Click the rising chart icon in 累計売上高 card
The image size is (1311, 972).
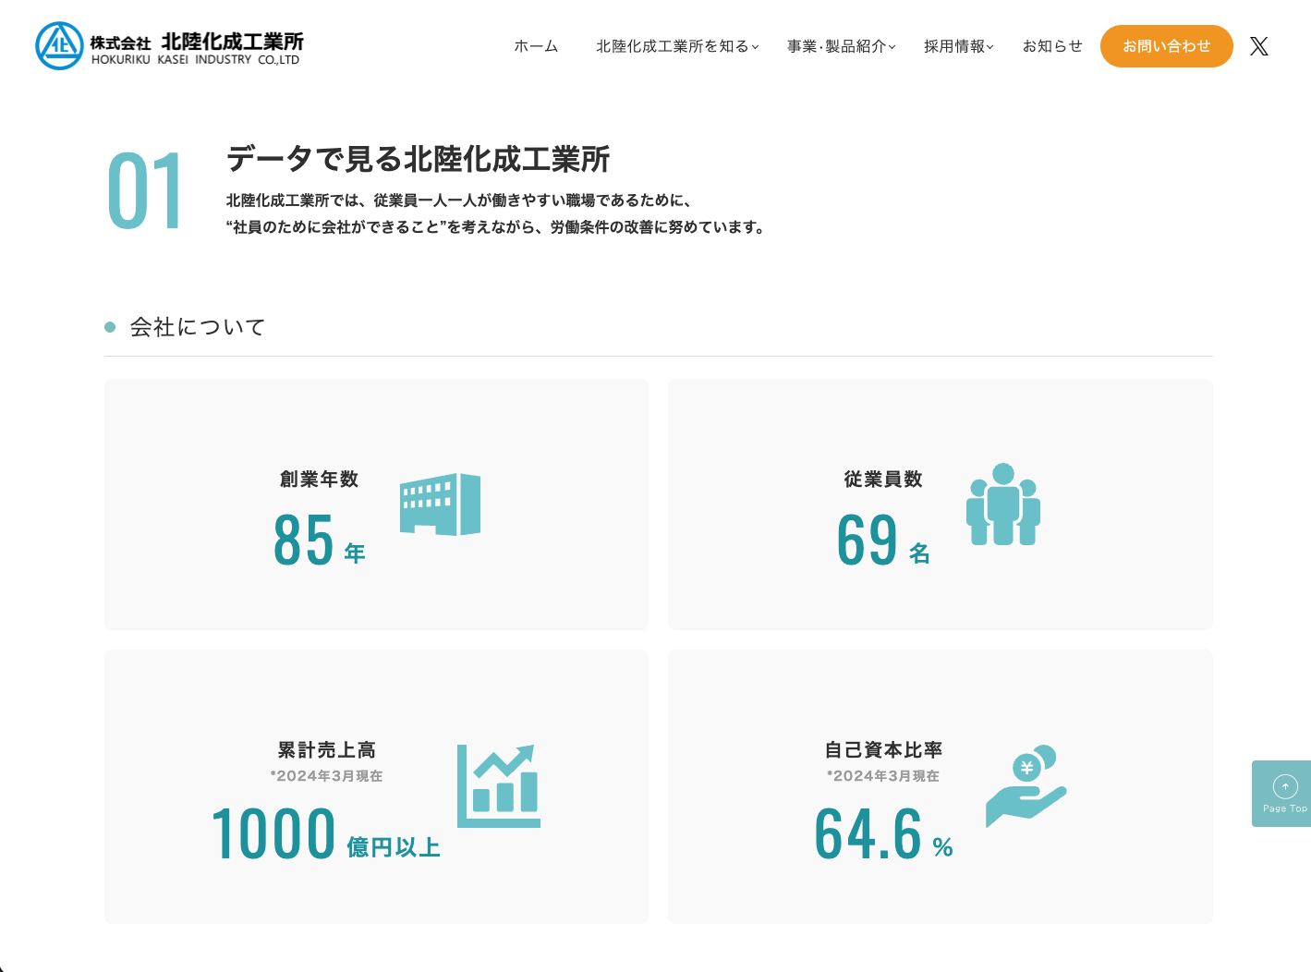tap(498, 785)
